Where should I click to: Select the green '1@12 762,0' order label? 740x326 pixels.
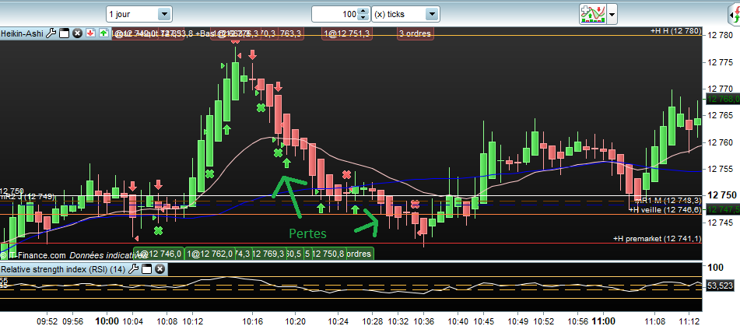[210, 254]
